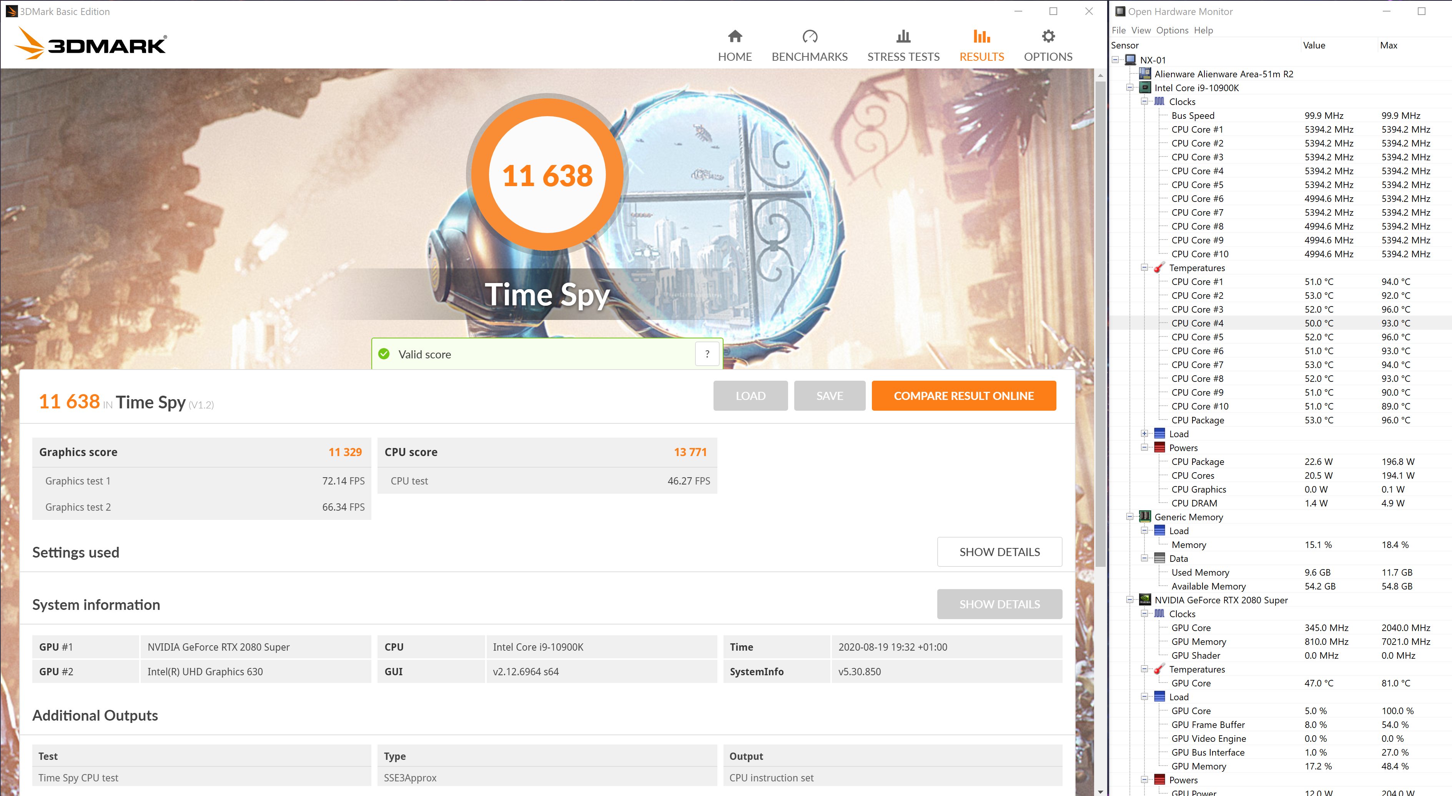Collapse the GPU Clocks node

1144,613
